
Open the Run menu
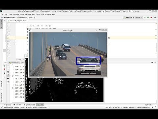click(34, 14)
